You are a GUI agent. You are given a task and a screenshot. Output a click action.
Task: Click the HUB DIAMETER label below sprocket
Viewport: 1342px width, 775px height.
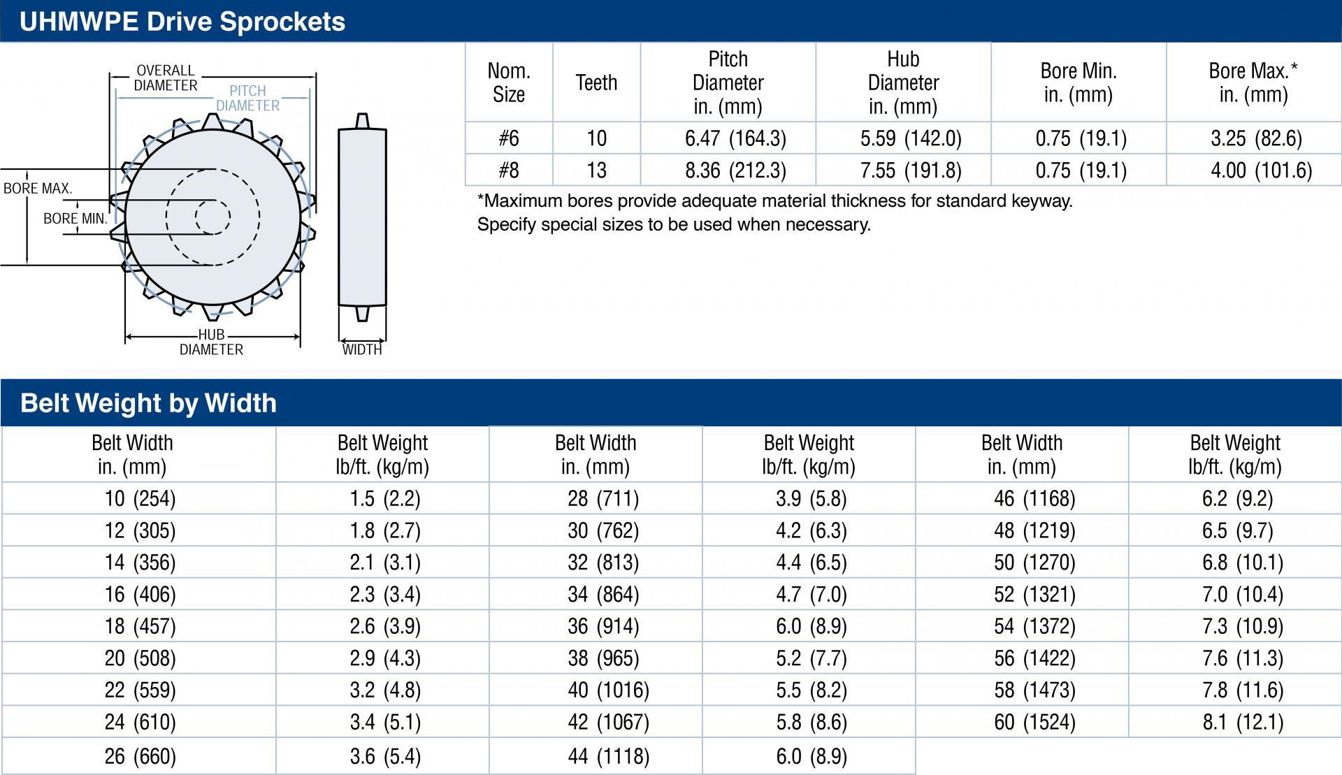(x=211, y=342)
